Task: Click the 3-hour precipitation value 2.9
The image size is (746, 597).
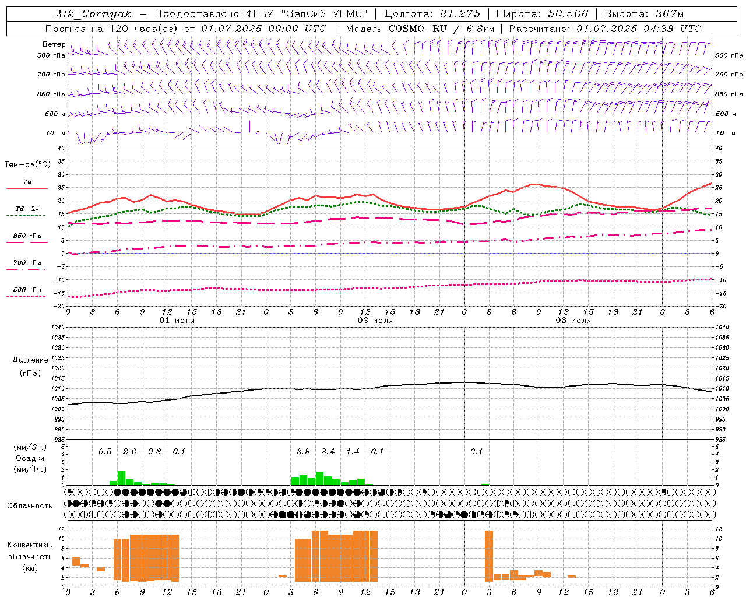Action: (x=303, y=451)
